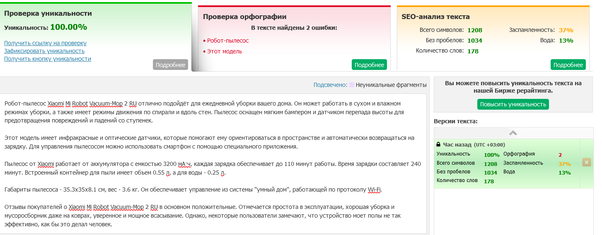
Task: Click the Вода 13% value in SEO panel
Action: [566, 41]
